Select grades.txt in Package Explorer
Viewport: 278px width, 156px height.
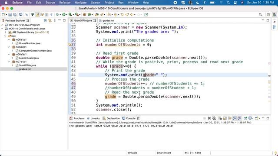(25, 69)
